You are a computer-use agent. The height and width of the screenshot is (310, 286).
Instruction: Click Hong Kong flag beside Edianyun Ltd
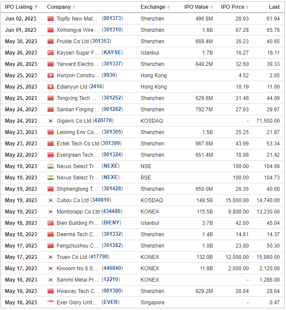(51, 87)
